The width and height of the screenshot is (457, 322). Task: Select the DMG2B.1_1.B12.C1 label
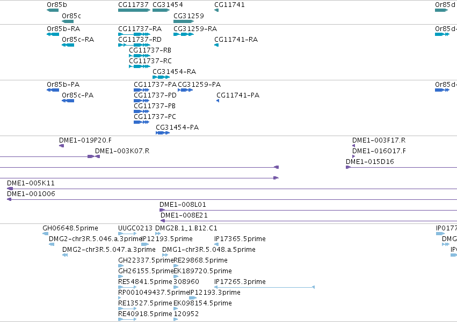pyautogui.click(x=186, y=228)
